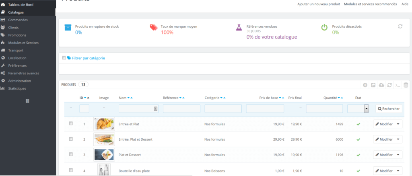
Task: Click the Transport truck icon
Action: 3,50
